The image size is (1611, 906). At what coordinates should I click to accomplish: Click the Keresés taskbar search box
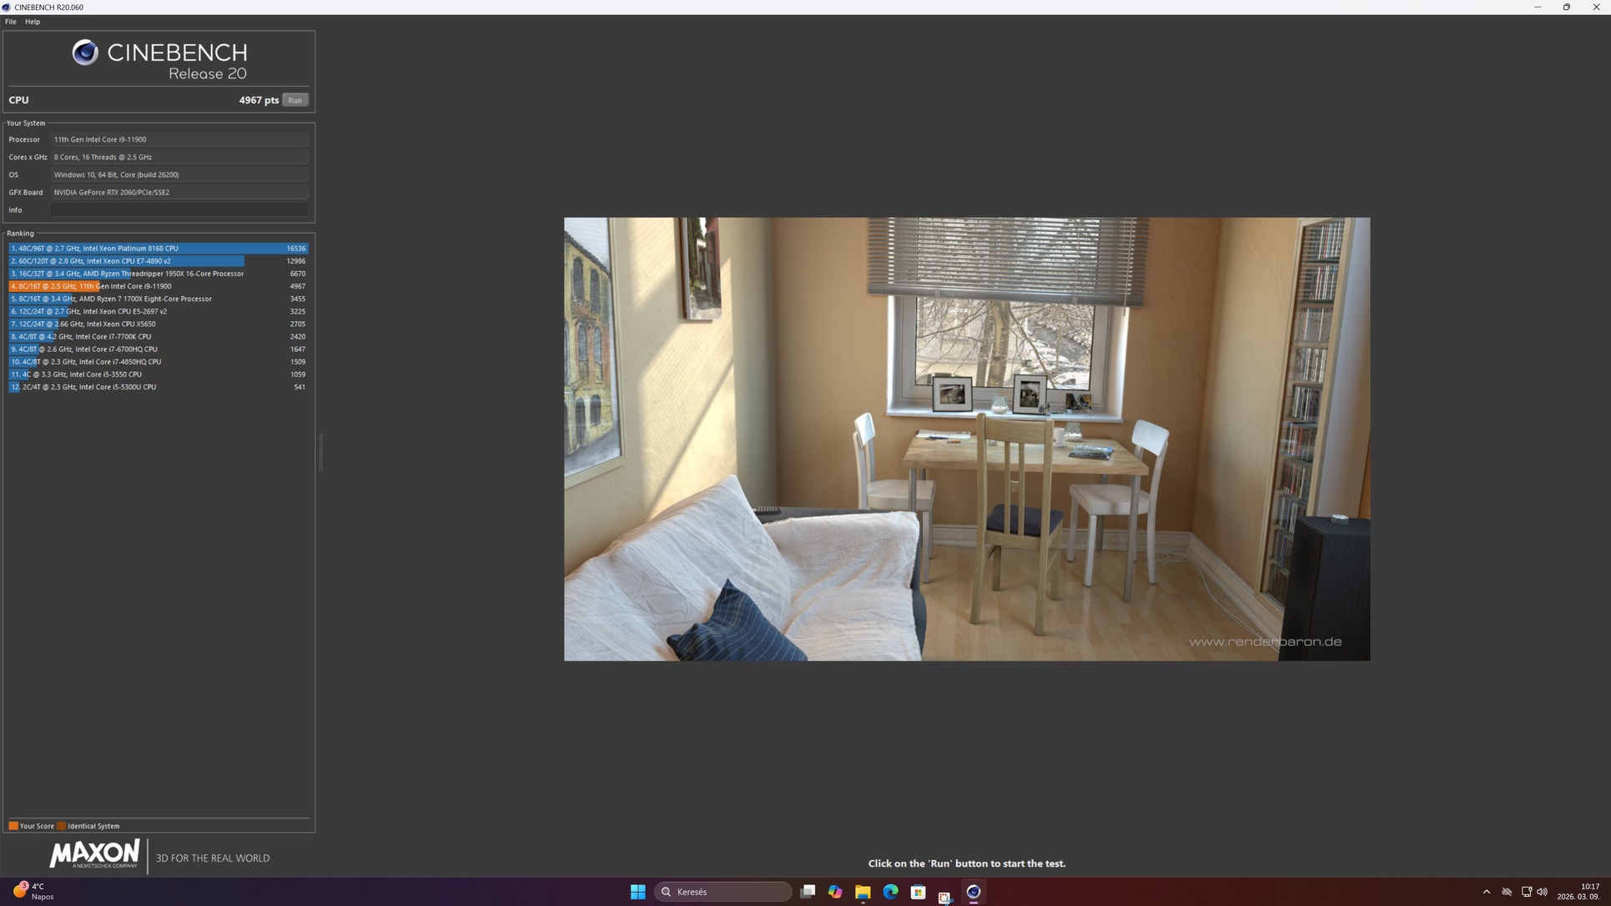click(x=722, y=892)
